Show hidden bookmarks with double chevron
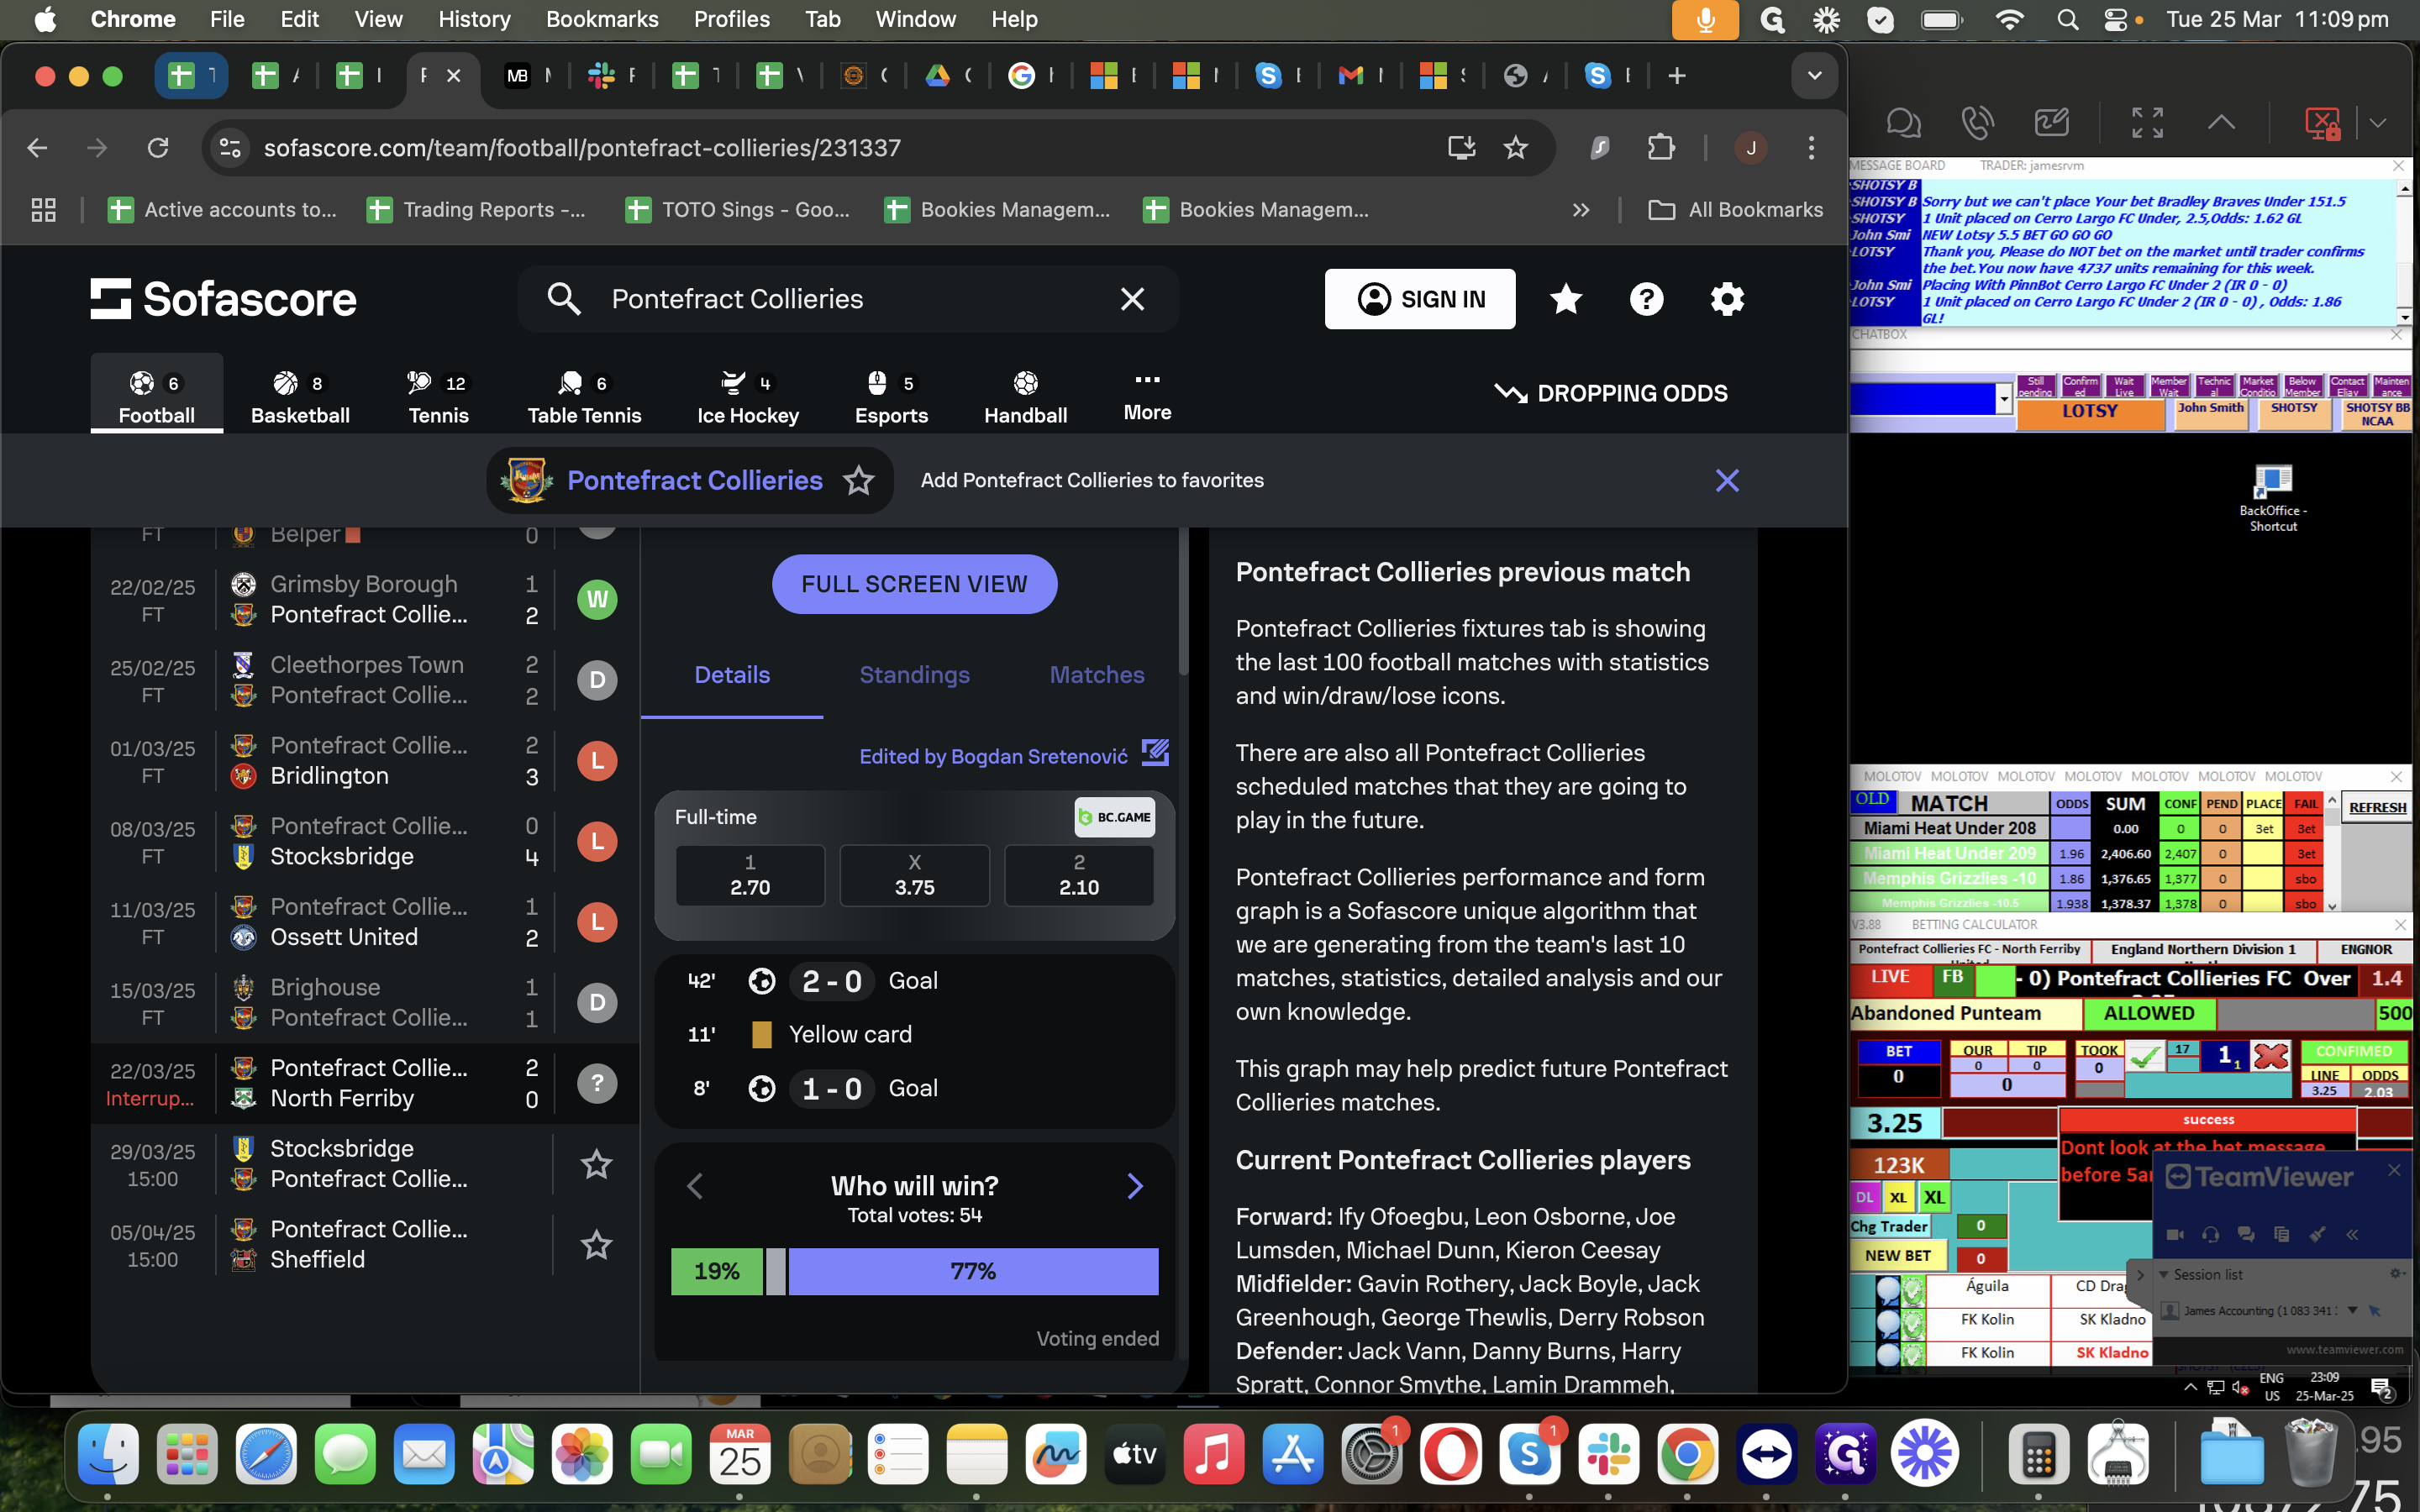The image size is (2420, 1512). click(x=1581, y=210)
